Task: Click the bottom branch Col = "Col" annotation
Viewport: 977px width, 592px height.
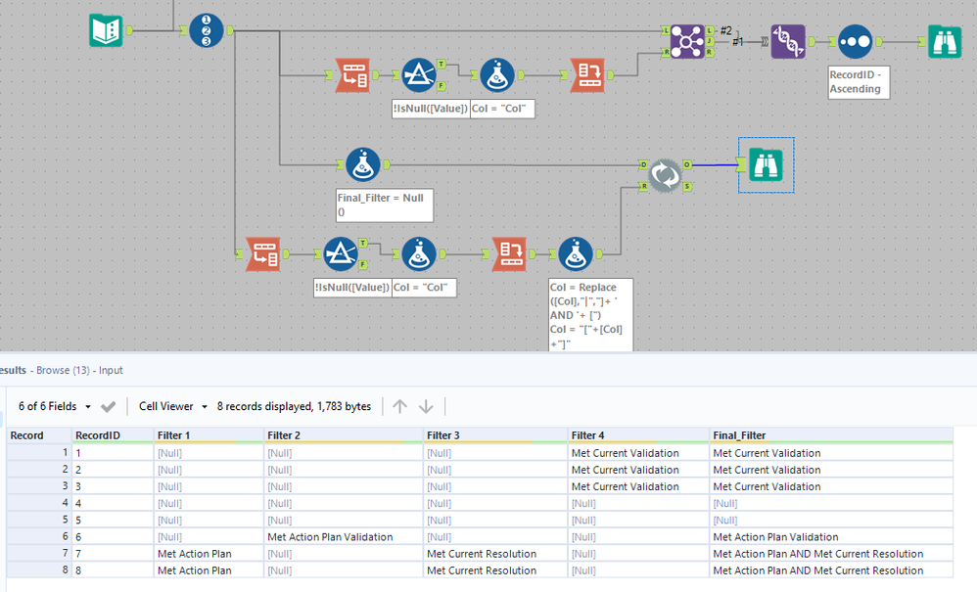Action: coord(424,288)
